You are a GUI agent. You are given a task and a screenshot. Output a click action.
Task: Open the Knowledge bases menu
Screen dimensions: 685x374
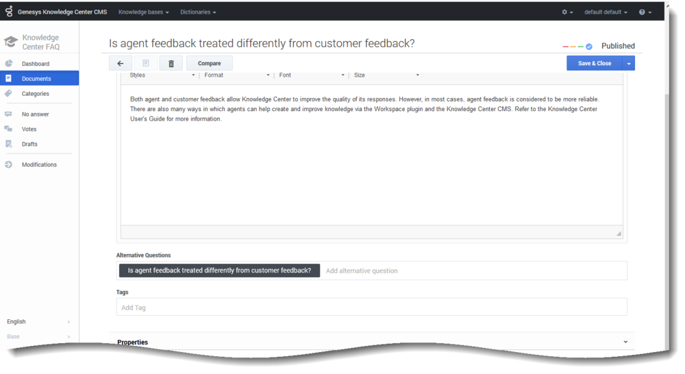click(x=143, y=12)
